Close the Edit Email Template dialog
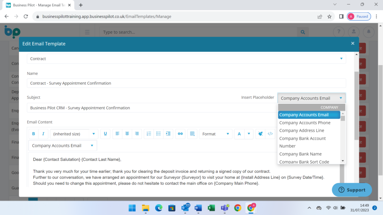Image resolution: width=383 pixels, height=215 pixels. pyautogui.click(x=353, y=43)
